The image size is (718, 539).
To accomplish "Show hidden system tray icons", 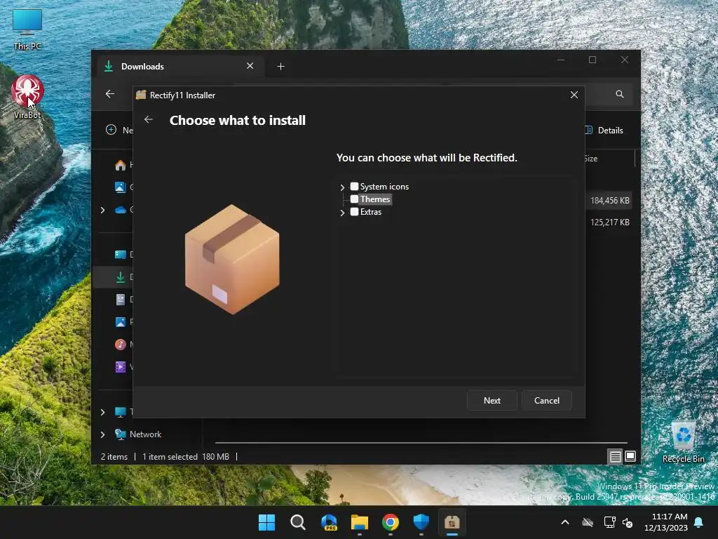I will point(565,522).
